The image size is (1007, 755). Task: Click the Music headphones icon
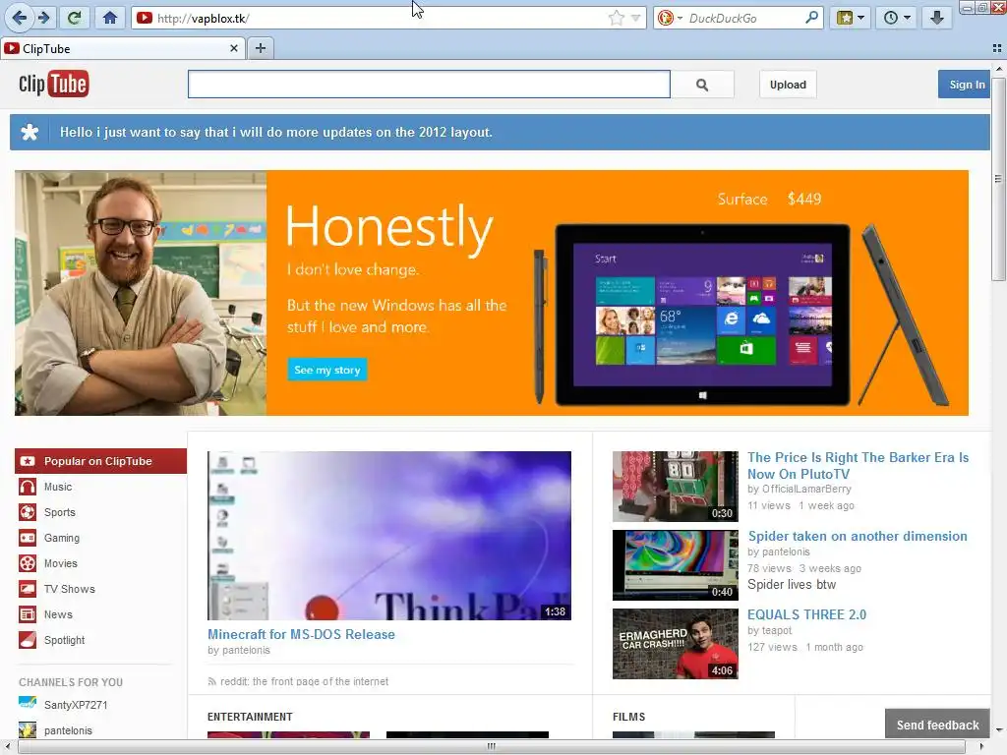pos(28,487)
